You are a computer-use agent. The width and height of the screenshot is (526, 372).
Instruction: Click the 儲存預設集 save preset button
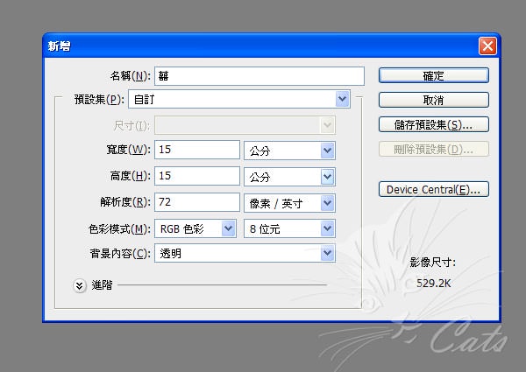pyautogui.click(x=433, y=125)
